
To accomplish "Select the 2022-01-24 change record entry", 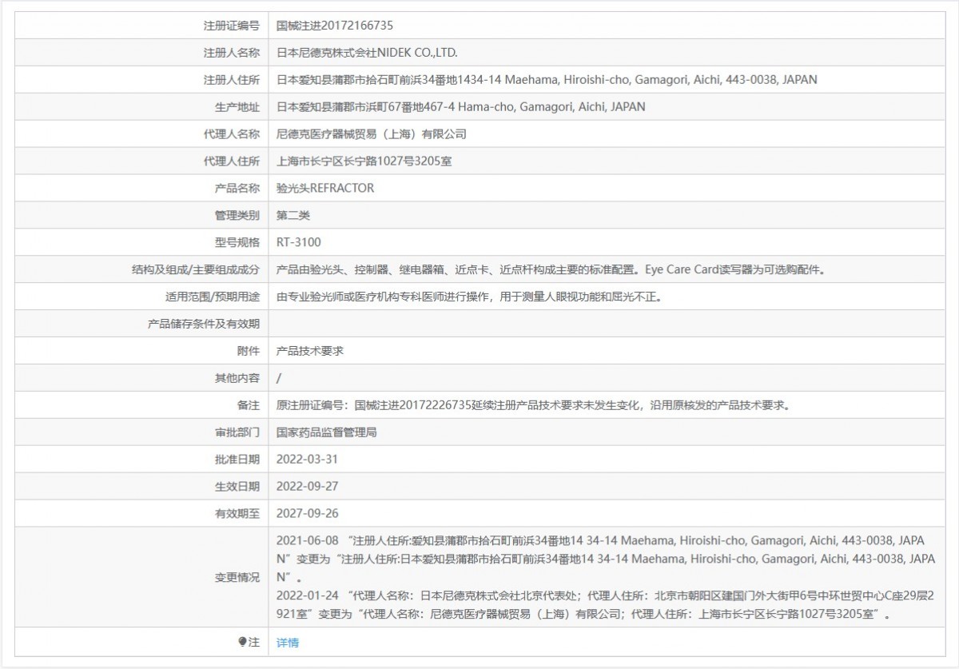I will [605, 606].
